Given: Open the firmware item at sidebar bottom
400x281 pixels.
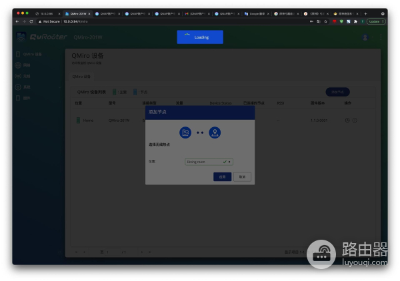Looking at the screenshot, I should [23, 98].
